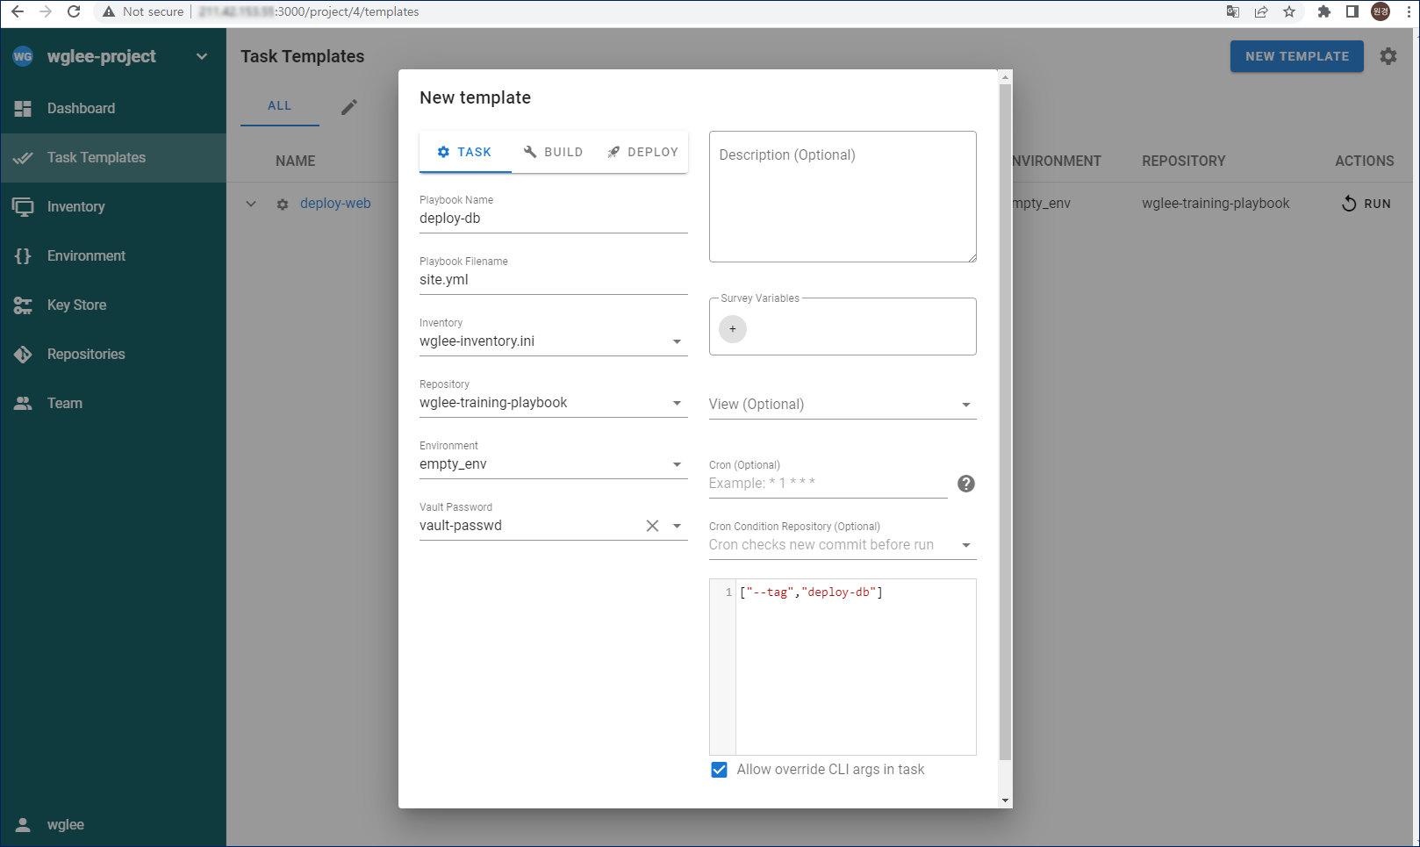1420x847 pixels.
Task: Open Cron Condition Repository dropdown
Action: point(843,545)
